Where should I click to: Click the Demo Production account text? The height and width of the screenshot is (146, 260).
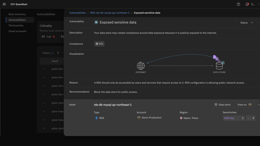pos(152,118)
